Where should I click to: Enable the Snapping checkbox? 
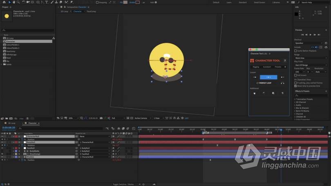click(x=96, y=2)
